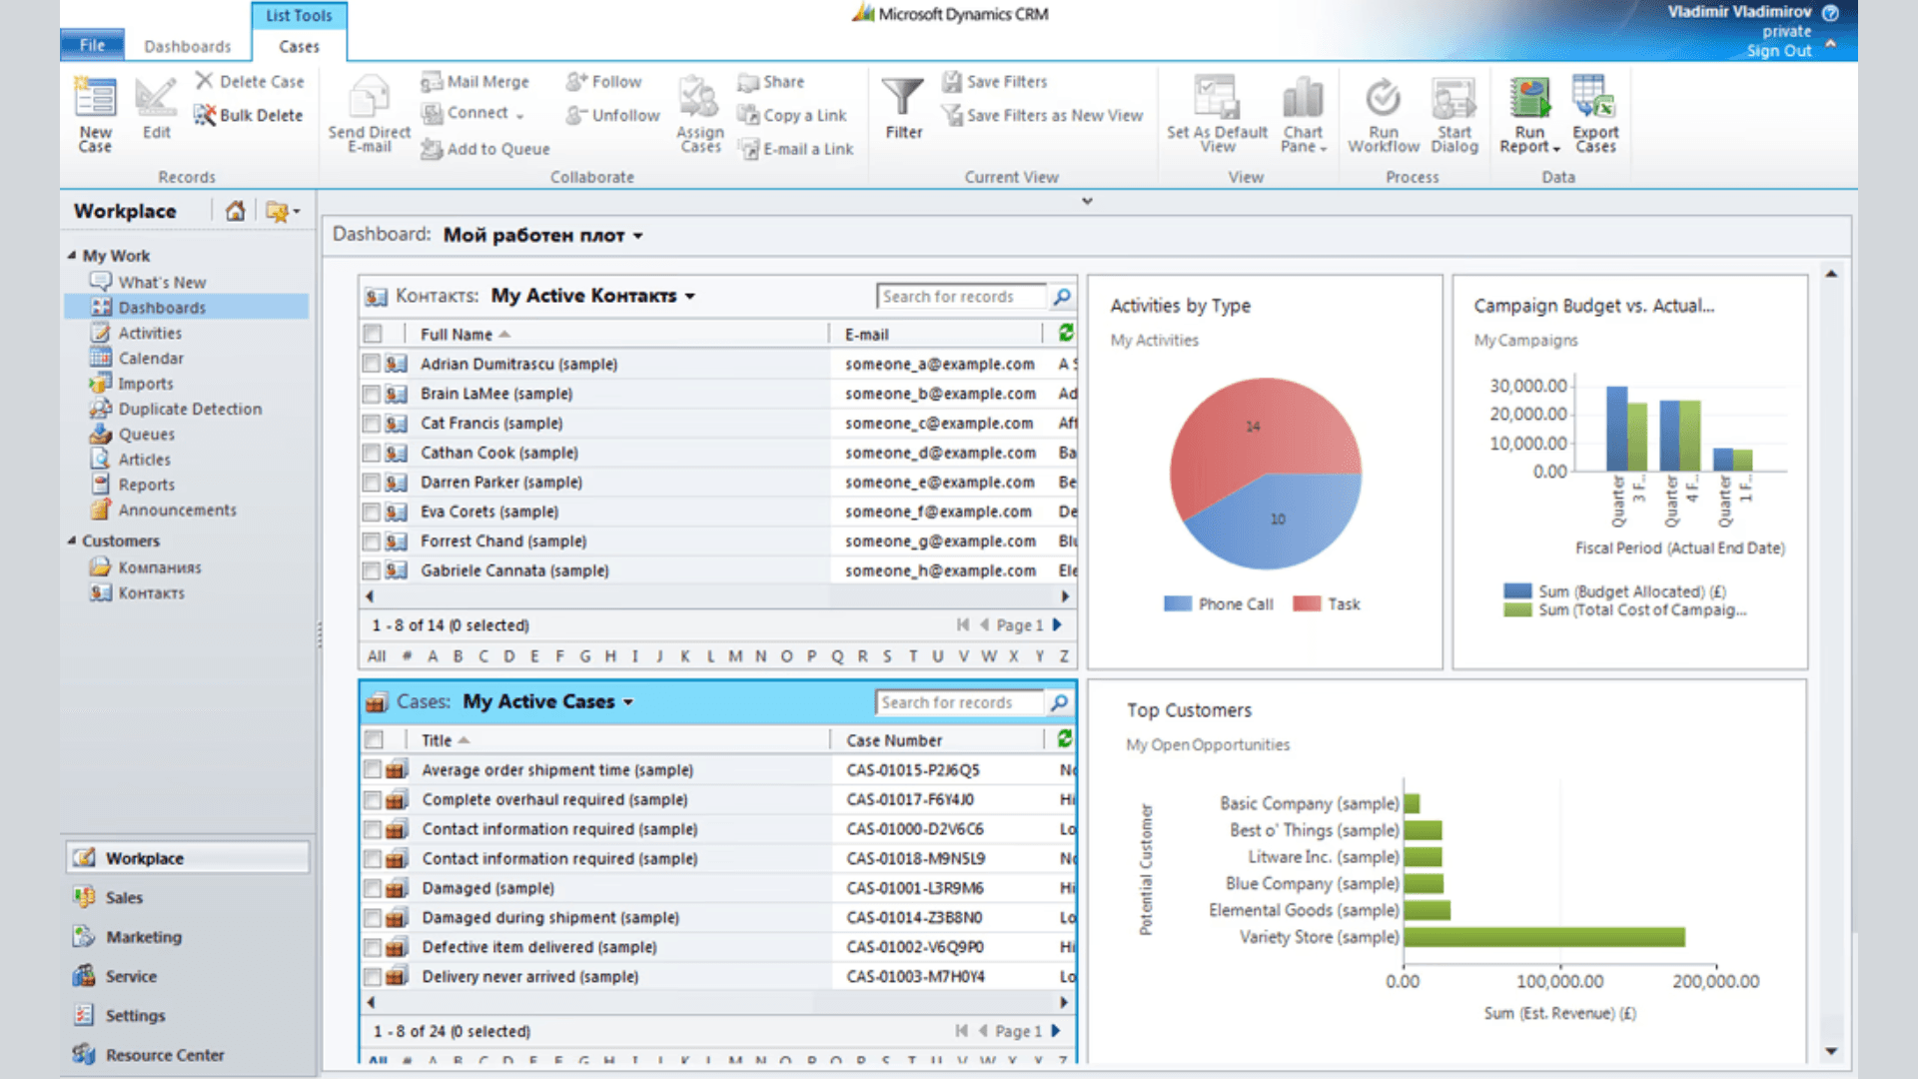The height and width of the screenshot is (1079, 1918).
Task: Click the Bulk Delete icon
Action: pos(205,115)
